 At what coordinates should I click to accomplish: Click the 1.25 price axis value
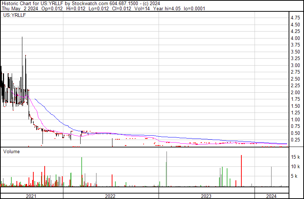295,113
